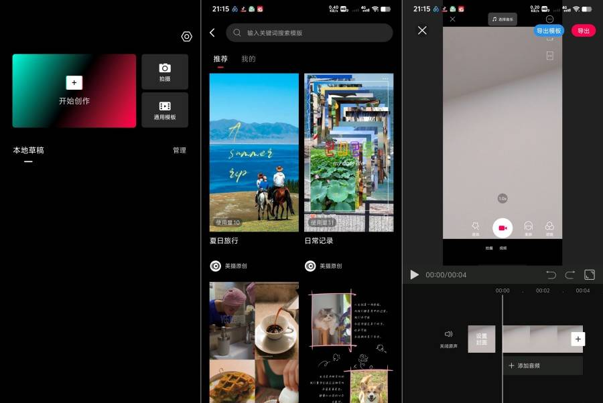The width and height of the screenshot is (603, 403).
Task: Open the 夏日旅行 template thumbnail
Action: 254,153
